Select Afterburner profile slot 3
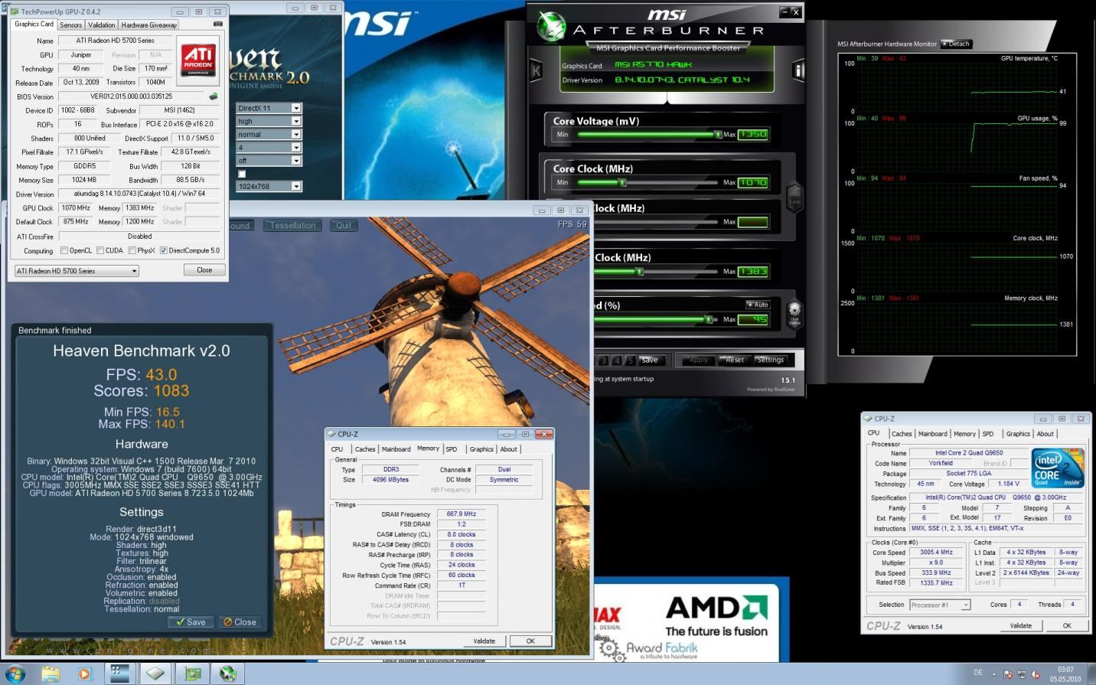The width and height of the screenshot is (1096, 685). [x=603, y=360]
